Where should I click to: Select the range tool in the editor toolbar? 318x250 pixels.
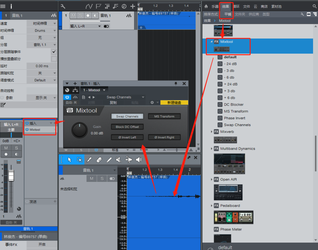click(x=79, y=160)
